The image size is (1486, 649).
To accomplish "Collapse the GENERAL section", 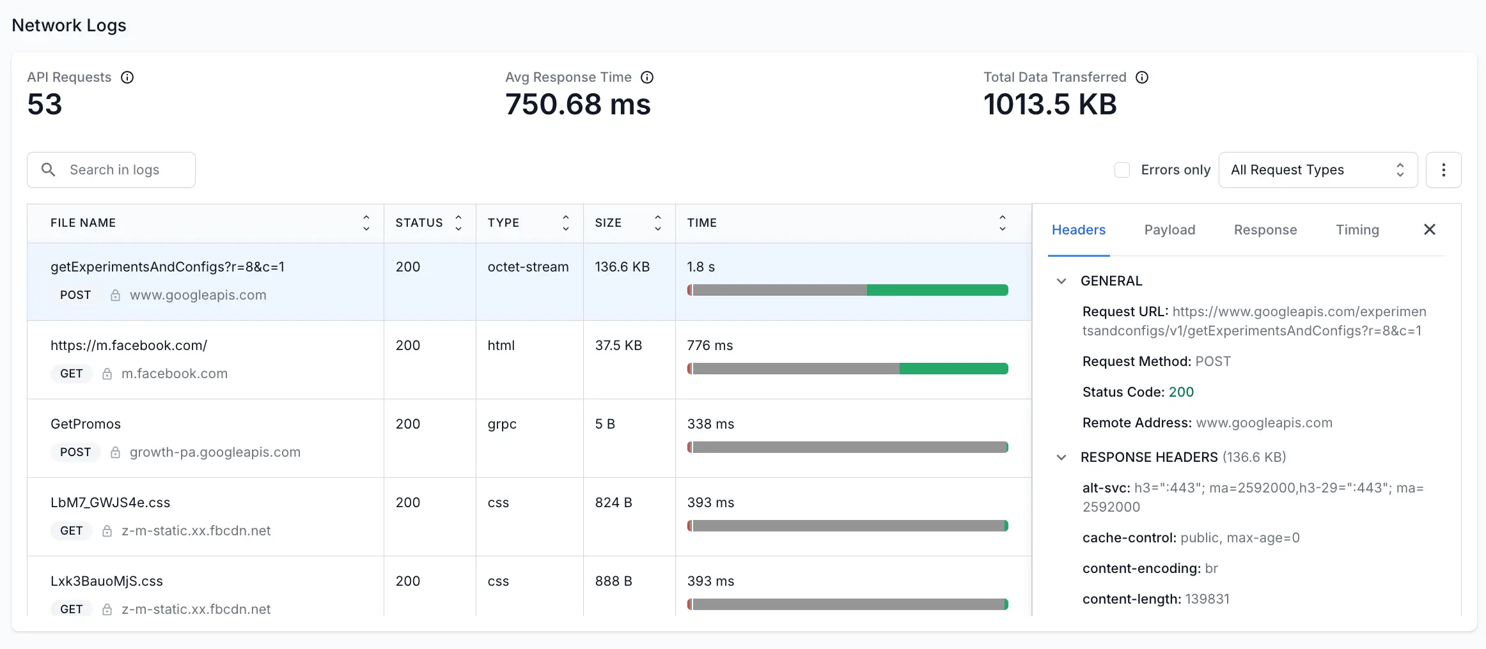I will tap(1061, 281).
